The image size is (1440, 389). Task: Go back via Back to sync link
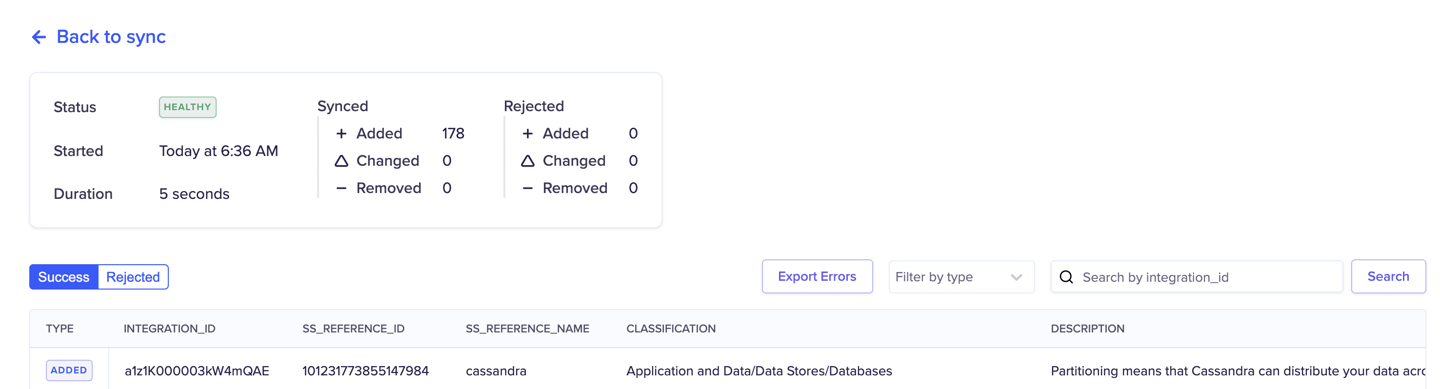click(x=111, y=37)
